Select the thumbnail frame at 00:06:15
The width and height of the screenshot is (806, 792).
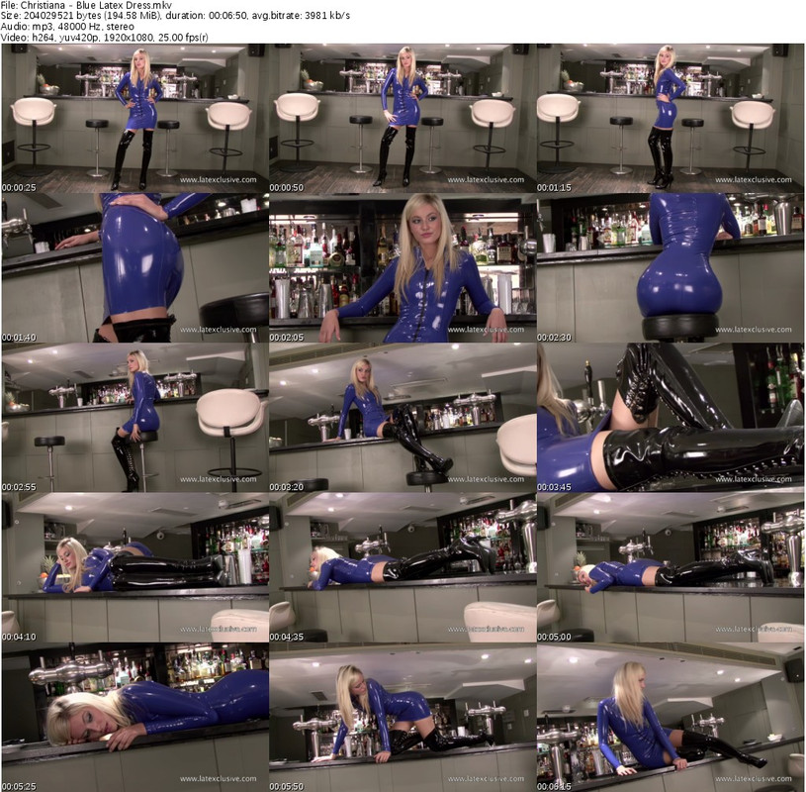click(x=671, y=717)
